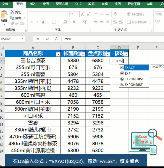Select cell containing 465
The image size is (164, 168).
click(x=98, y=95)
